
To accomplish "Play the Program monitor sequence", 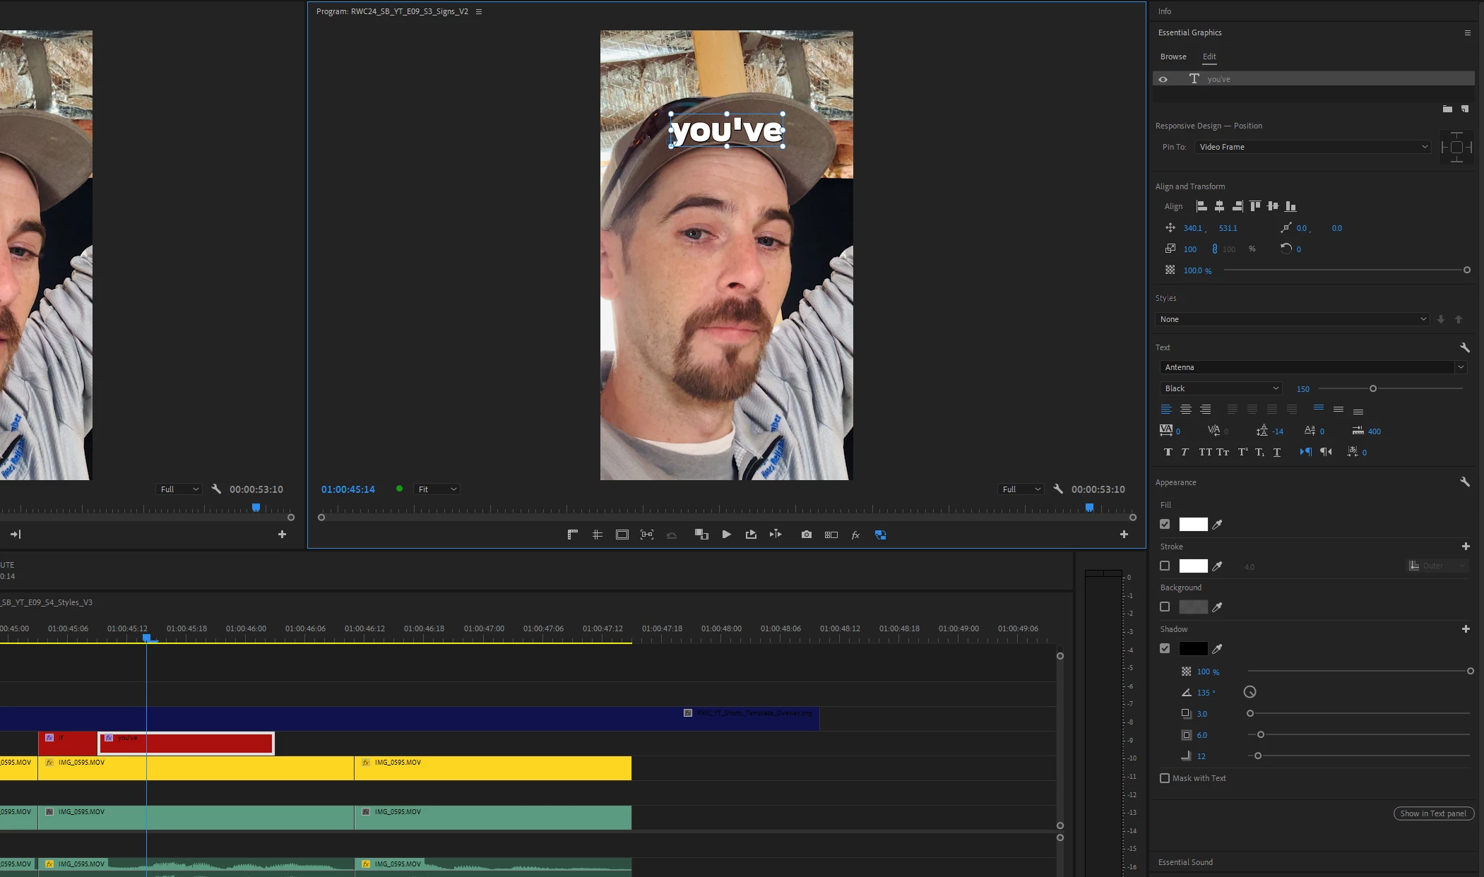I will pos(726,535).
